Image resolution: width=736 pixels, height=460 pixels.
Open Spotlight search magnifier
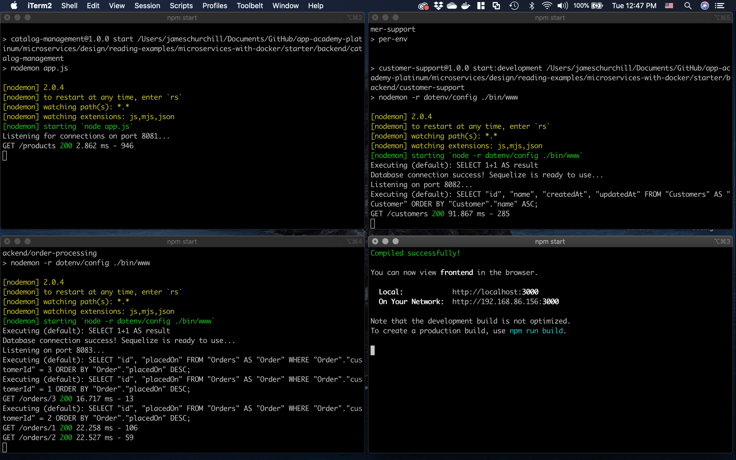pyautogui.click(x=688, y=5)
